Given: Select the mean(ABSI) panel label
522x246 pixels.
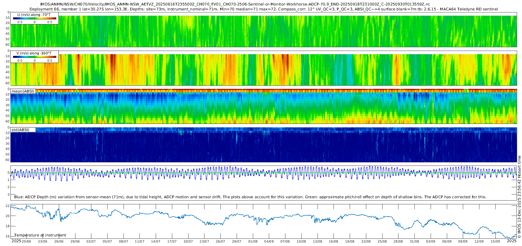Looking at the screenshot, I should point(23,91).
